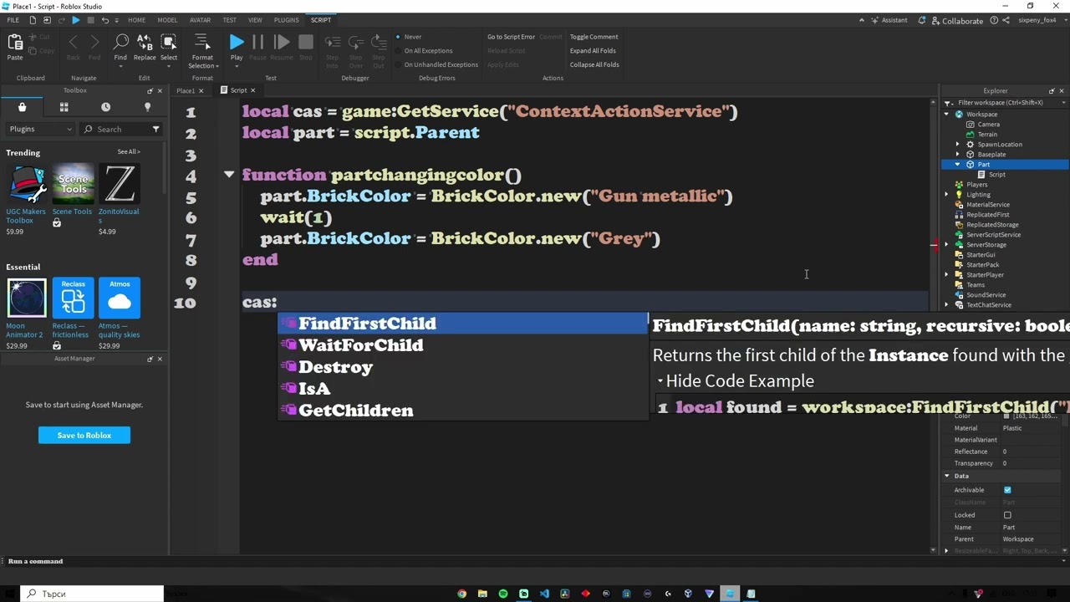The image size is (1070, 602).
Task: Click Toggle Comment action
Action: pyautogui.click(x=594, y=37)
